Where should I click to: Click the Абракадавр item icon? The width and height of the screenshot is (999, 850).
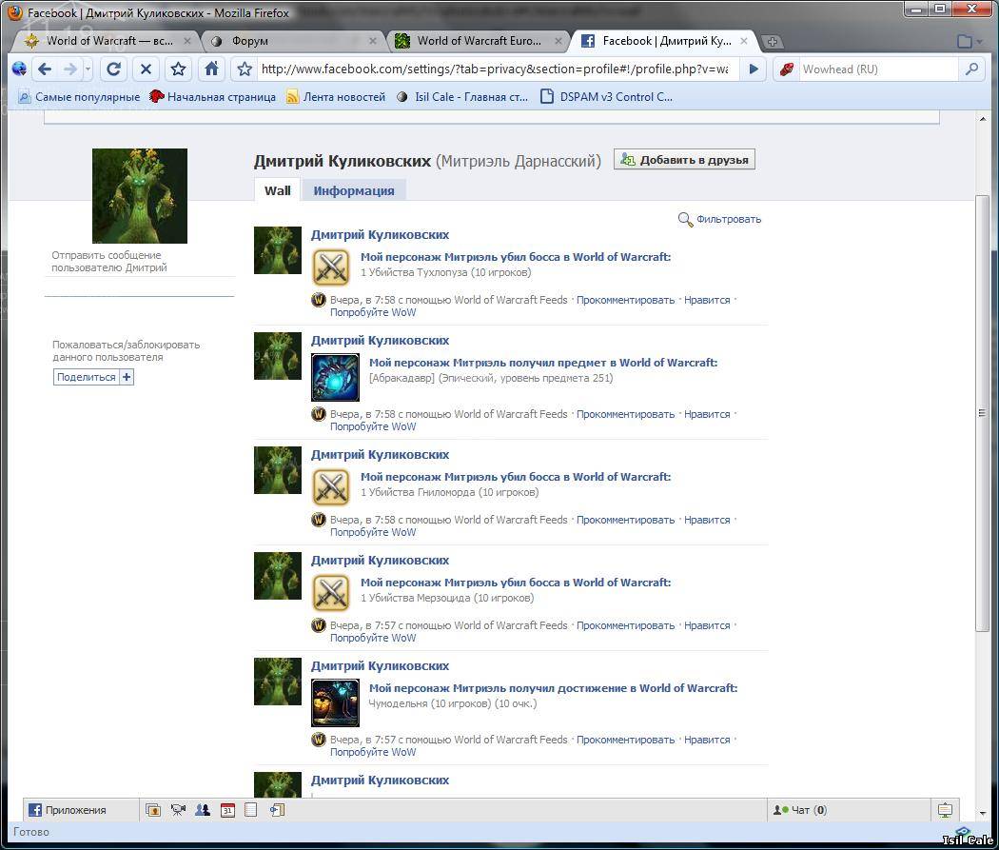335,377
